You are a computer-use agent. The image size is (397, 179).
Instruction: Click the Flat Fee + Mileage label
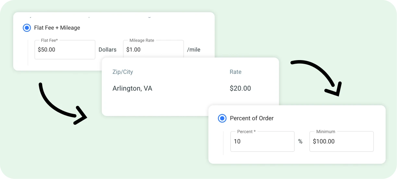(x=57, y=28)
